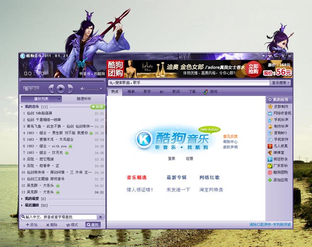Open 手机铃声 phone ringtone app

(279, 120)
